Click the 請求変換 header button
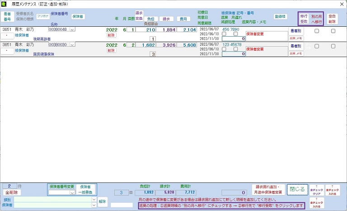This screenshot has height=211, width=347. [x=139, y=16]
